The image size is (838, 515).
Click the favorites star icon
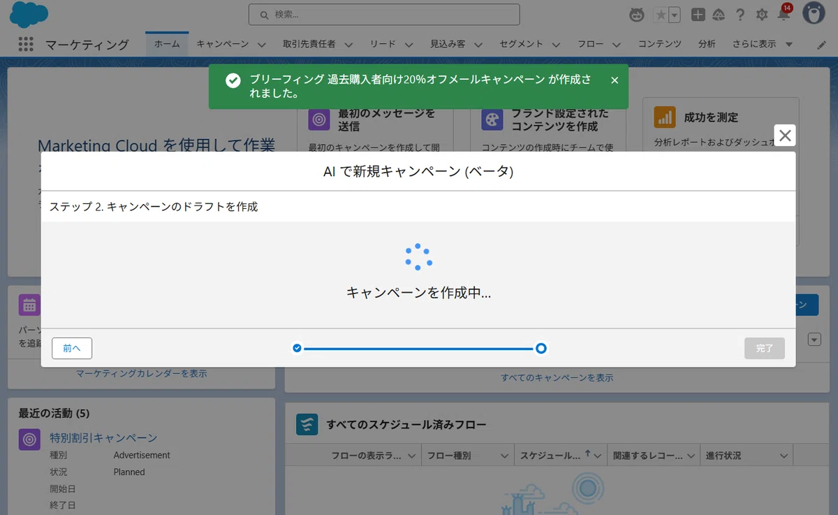click(x=660, y=15)
